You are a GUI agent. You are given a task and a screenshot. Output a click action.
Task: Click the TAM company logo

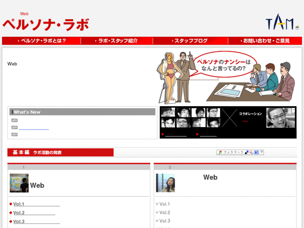click(x=282, y=22)
